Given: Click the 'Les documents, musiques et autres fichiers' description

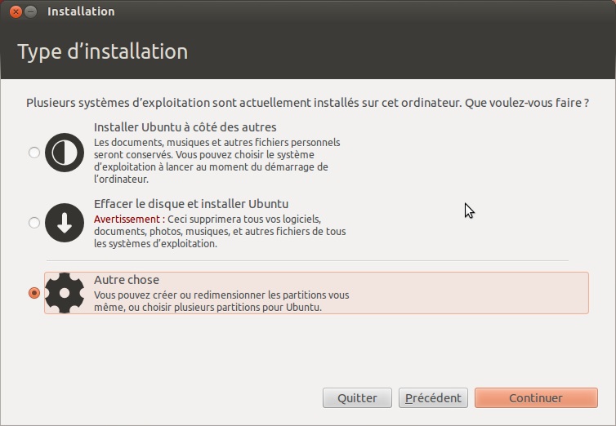Looking at the screenshot, I should 216,161.
